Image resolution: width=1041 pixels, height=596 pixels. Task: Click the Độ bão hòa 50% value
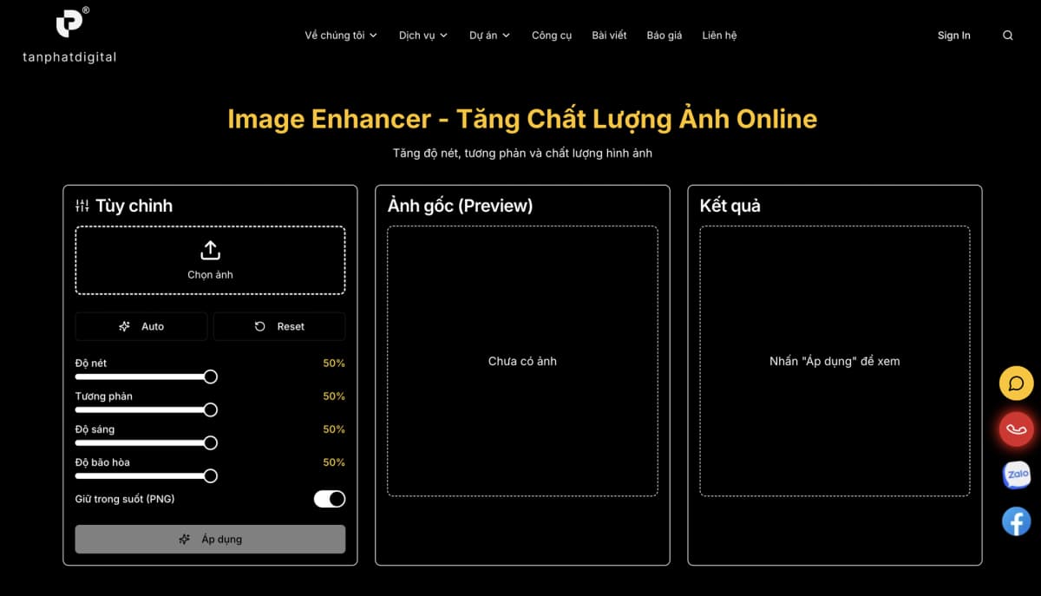334,462
